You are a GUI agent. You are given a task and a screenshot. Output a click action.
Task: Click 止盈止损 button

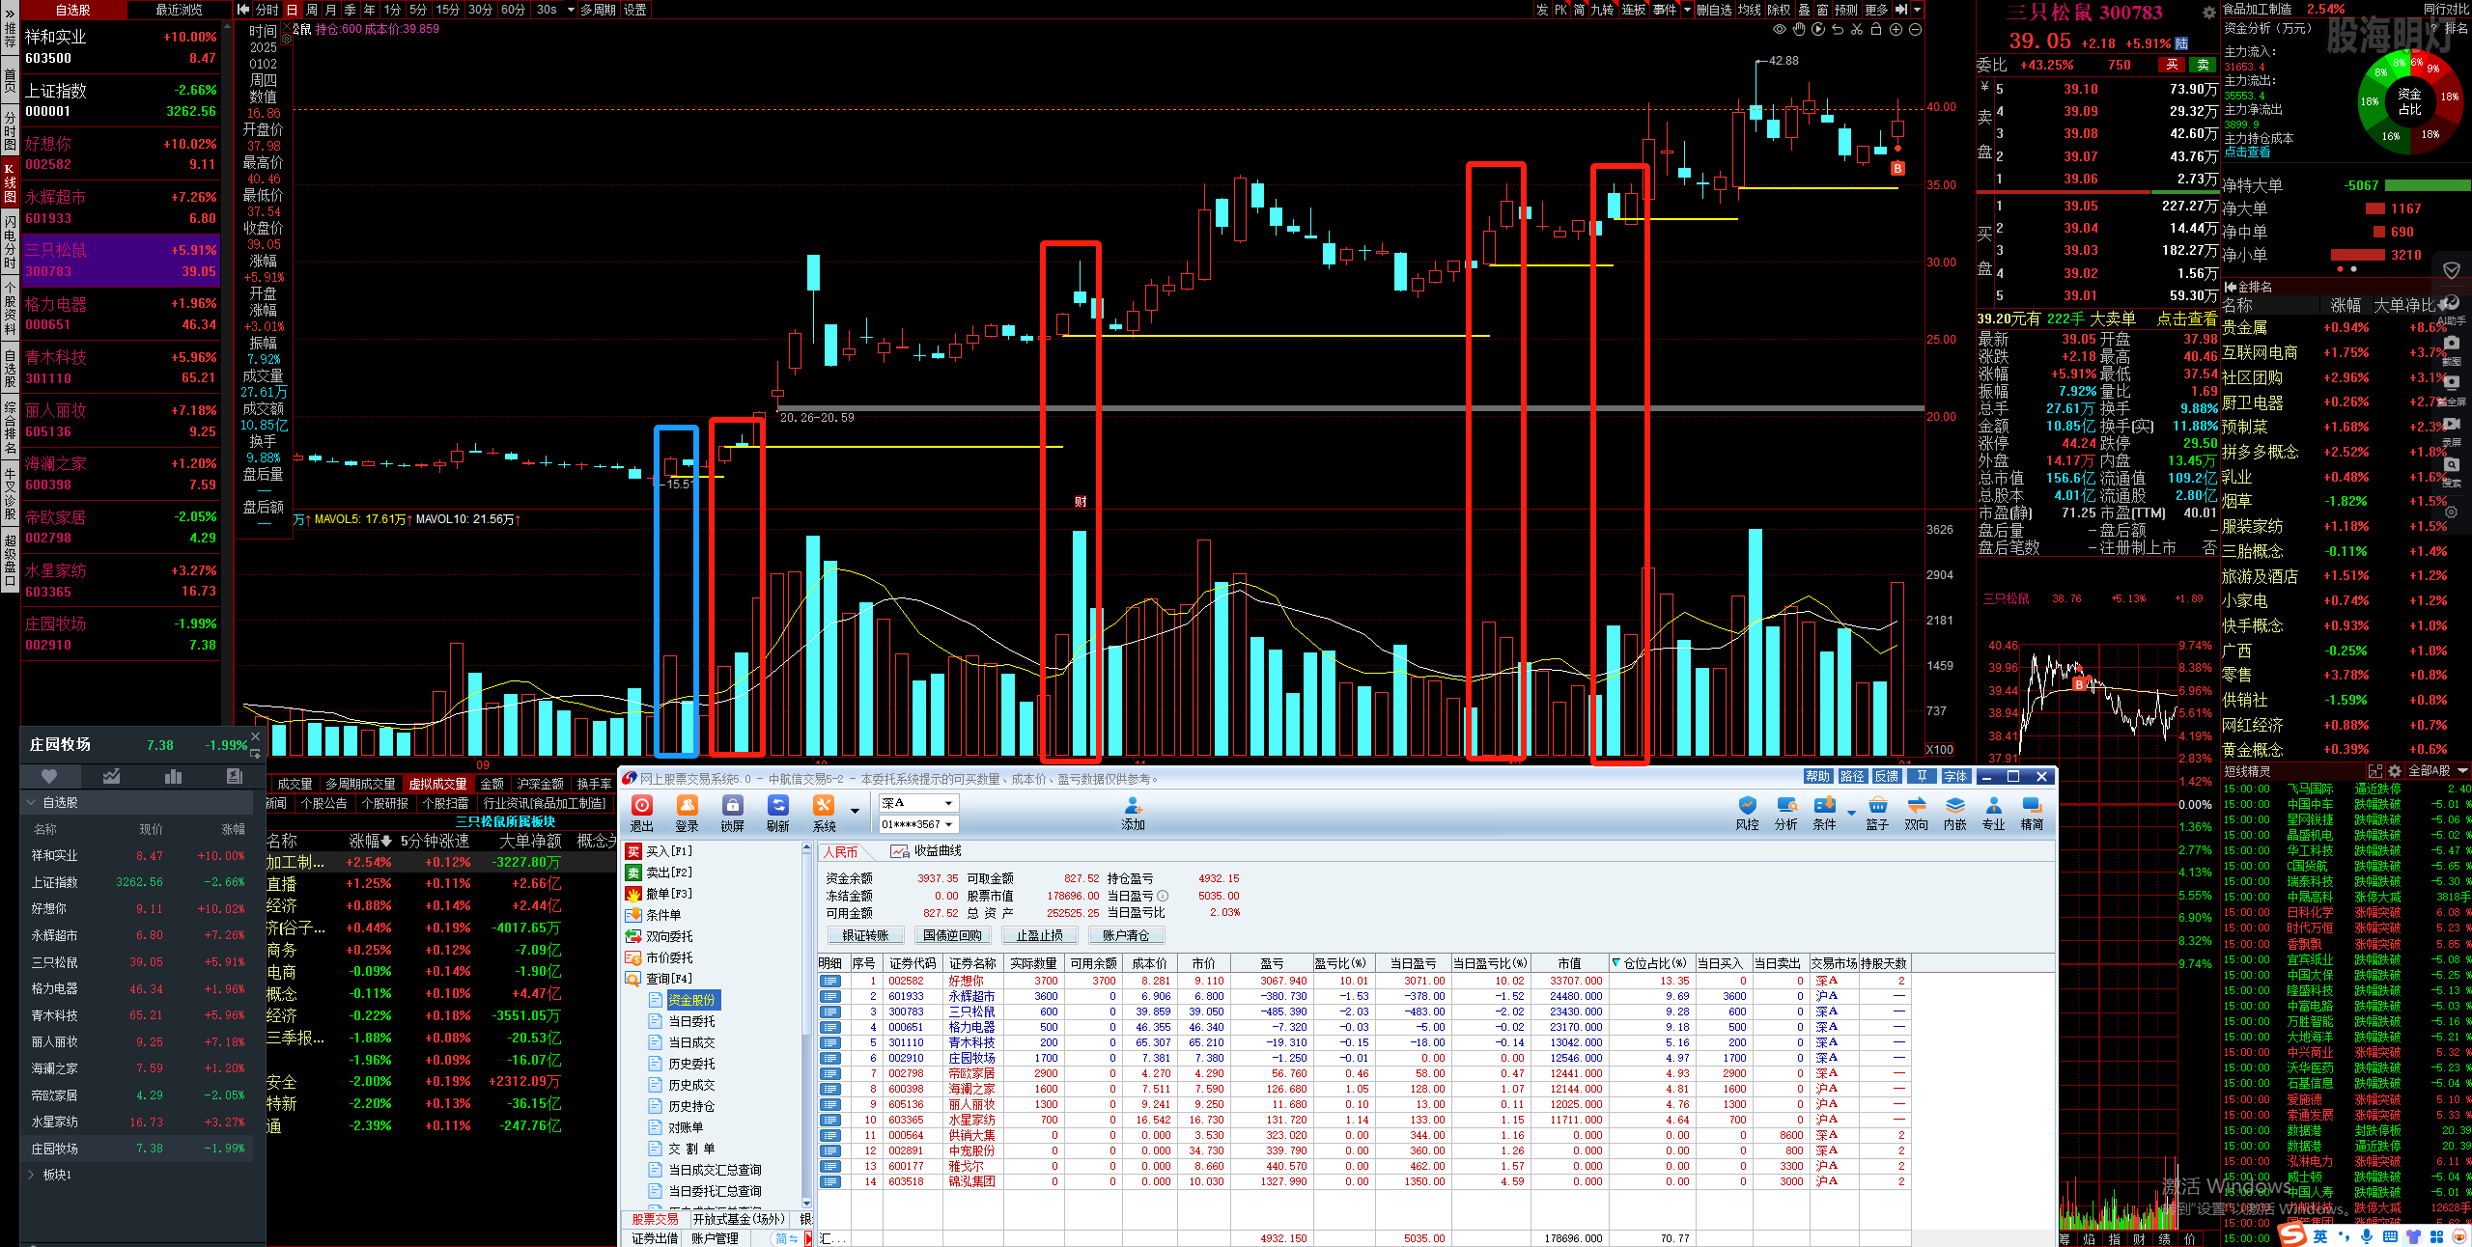[x=1039, y=935]
